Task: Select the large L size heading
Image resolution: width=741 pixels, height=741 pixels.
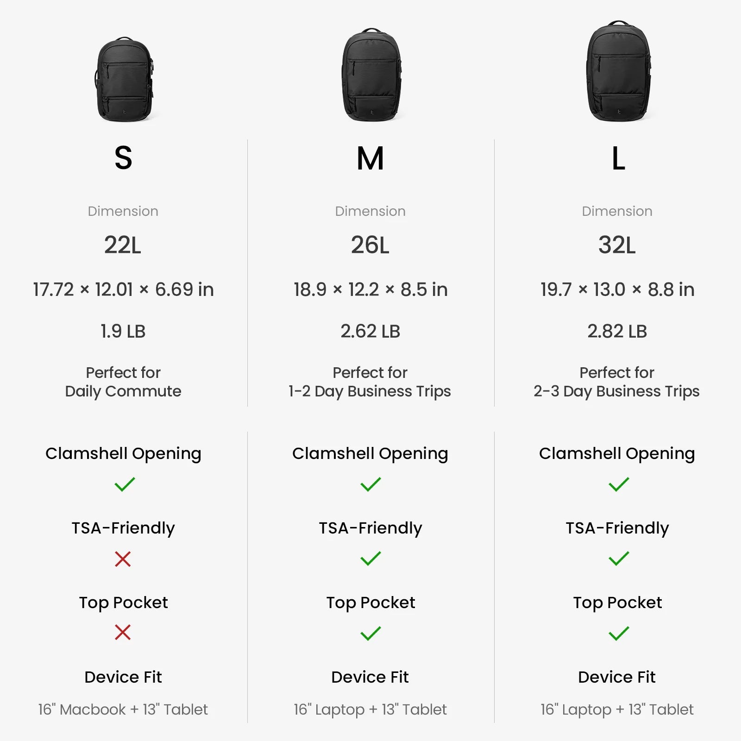Action: pyautogui.click(x=618, y=158)
